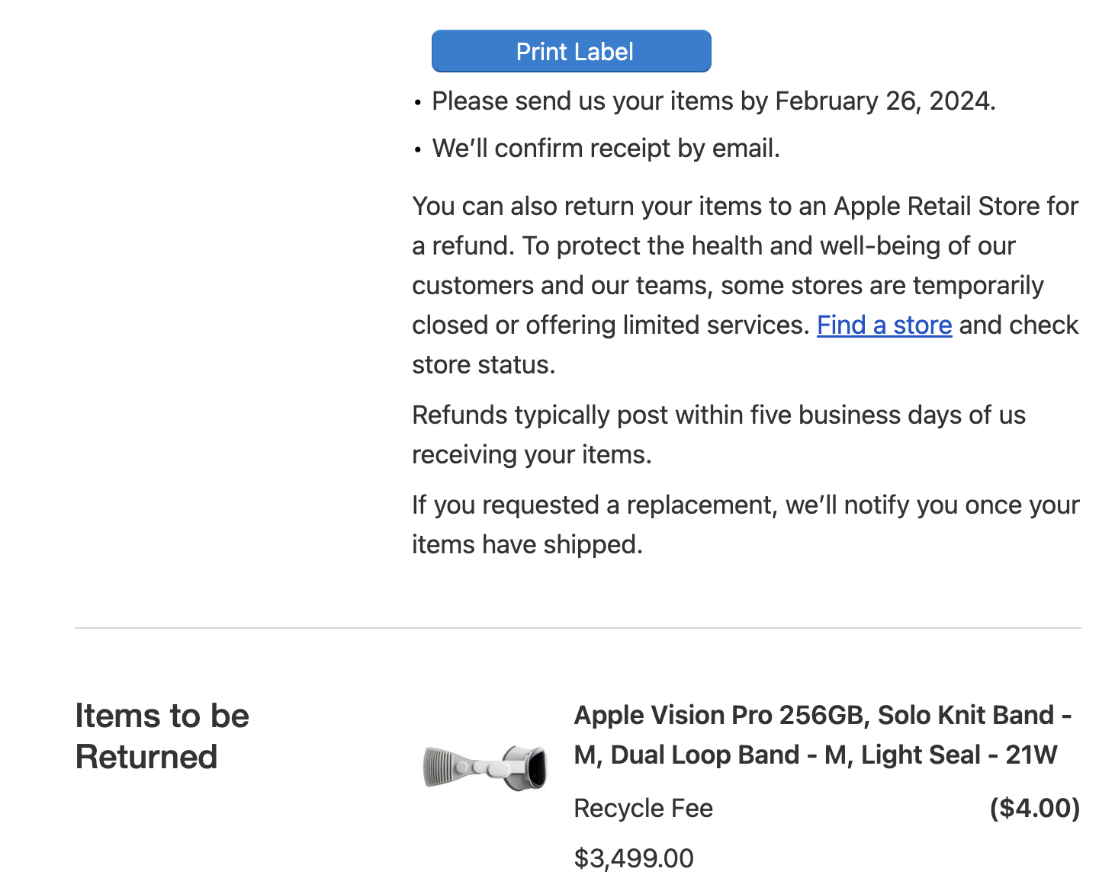
Task: Click the requested a replacement paragraph
Action: click(744, 505)
